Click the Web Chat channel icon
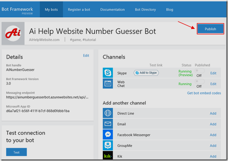 point(108,84)
